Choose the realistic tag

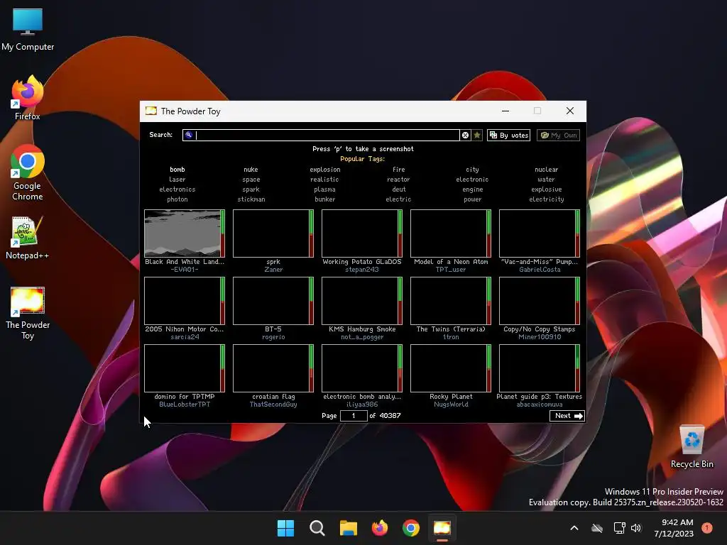click(324, 180)
